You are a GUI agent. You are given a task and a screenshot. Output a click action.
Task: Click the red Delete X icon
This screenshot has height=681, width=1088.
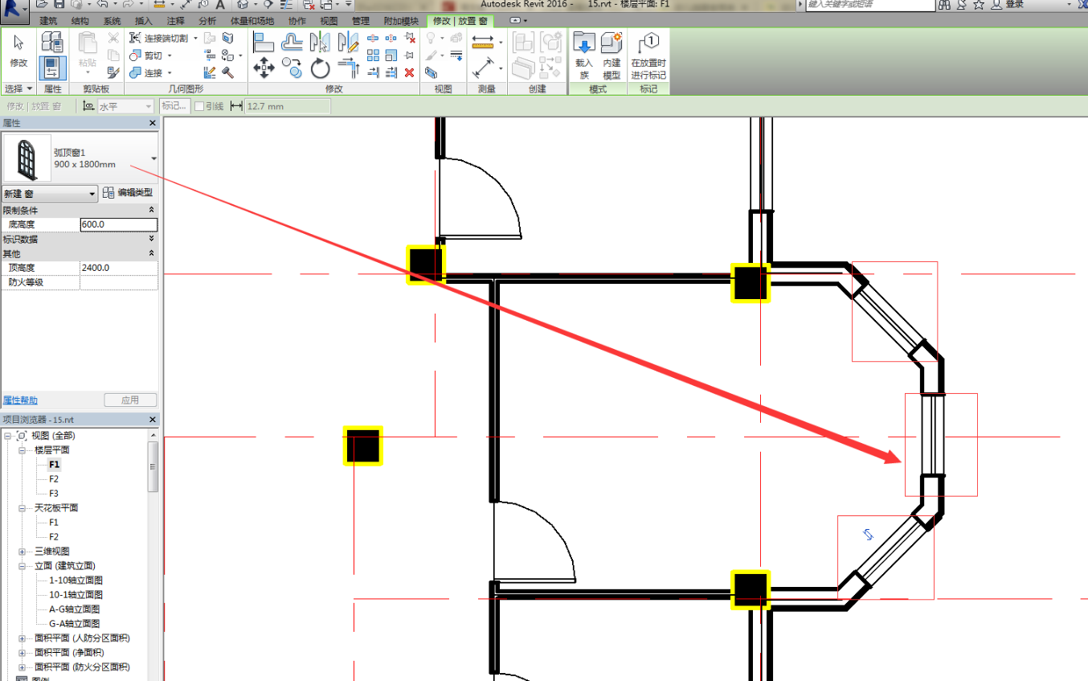coord(409,72)
